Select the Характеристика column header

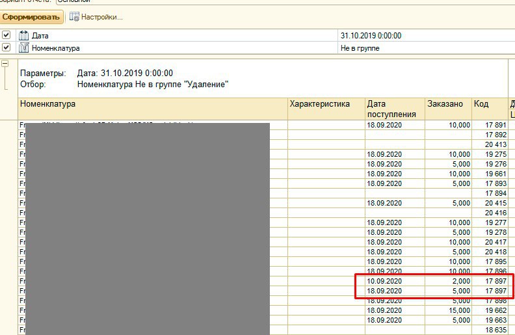pyautogui.click(x=326, y=109)
